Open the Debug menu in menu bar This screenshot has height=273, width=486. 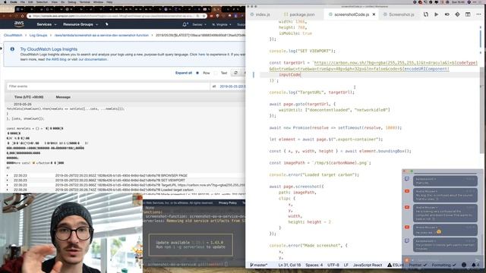(71, 2)
